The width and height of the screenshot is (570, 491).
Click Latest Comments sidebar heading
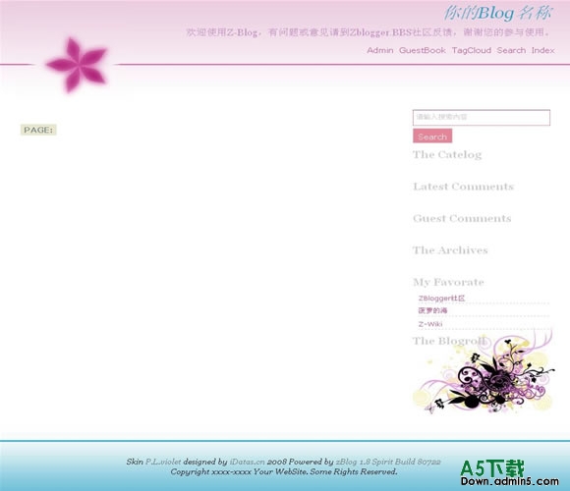click(463, 187)
